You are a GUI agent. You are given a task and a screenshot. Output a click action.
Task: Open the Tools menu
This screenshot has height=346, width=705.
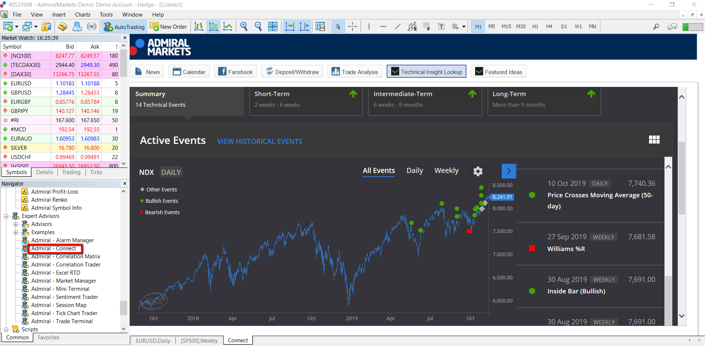coord(106,15)
